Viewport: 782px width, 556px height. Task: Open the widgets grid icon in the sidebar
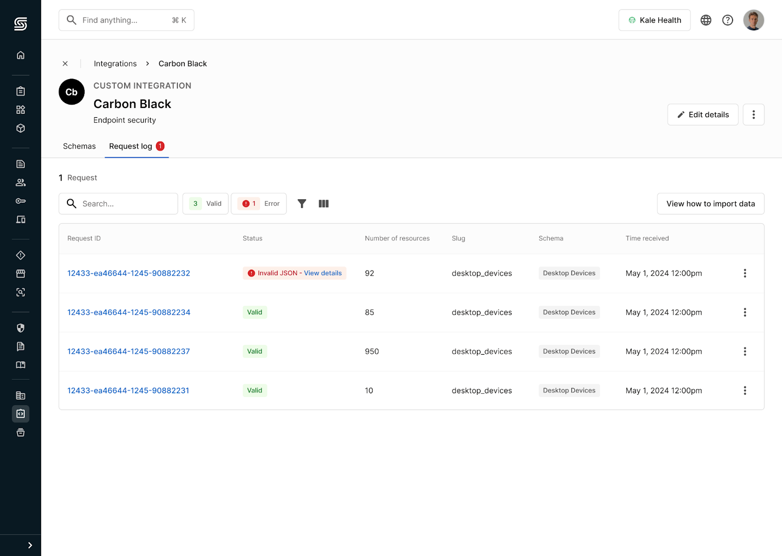(21, 110)
